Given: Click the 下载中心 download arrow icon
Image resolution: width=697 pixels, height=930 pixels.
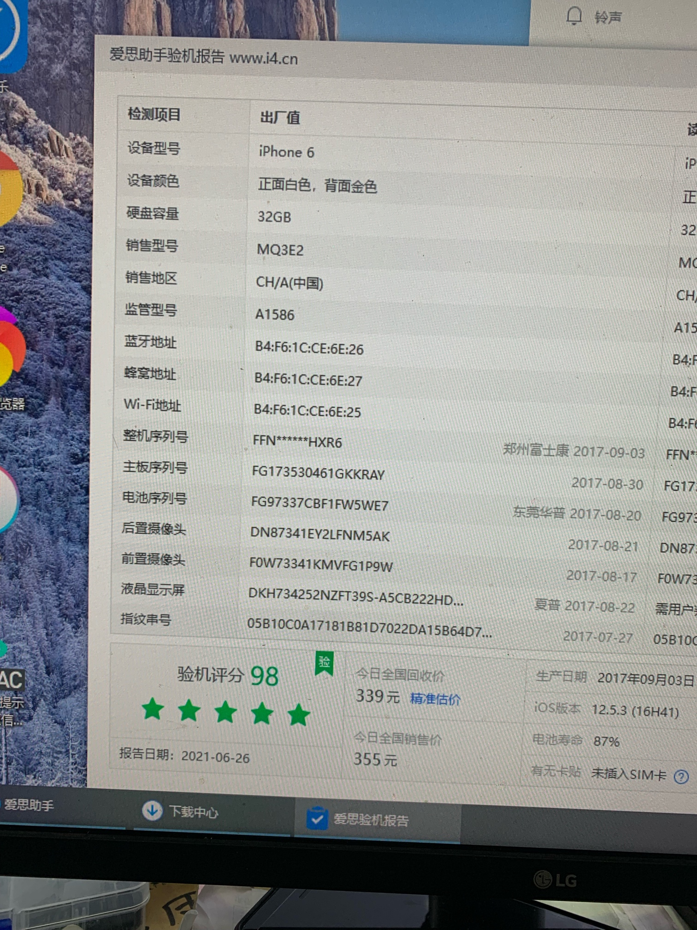Looking at the screenshot, I should coord(152,811).
